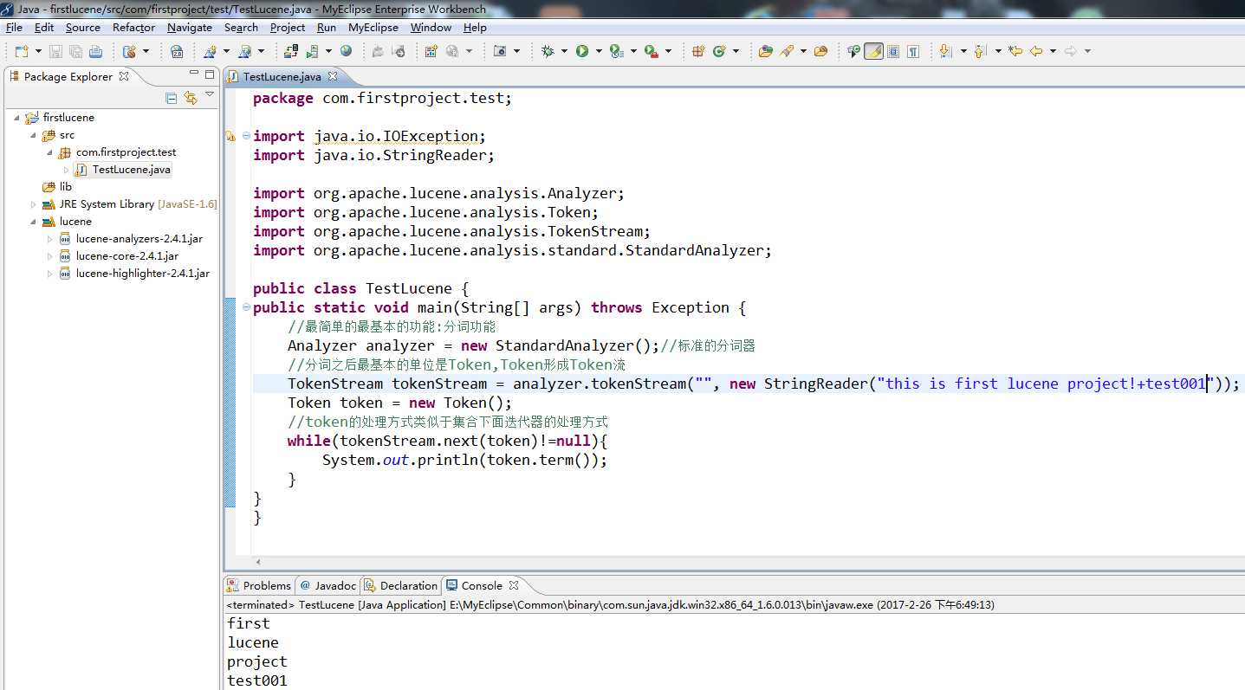Maximize the Package Explorer panel

tap(209, 75)
